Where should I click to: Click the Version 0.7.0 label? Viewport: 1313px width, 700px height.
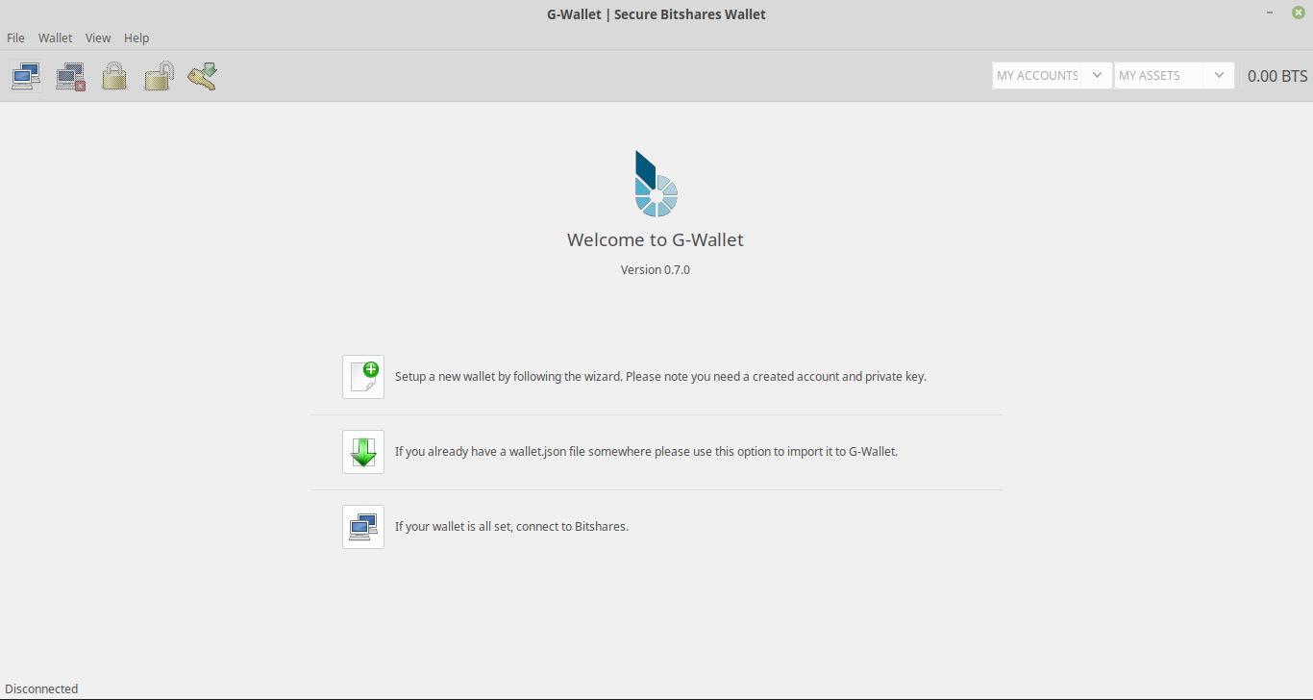(x=656, y=270)
